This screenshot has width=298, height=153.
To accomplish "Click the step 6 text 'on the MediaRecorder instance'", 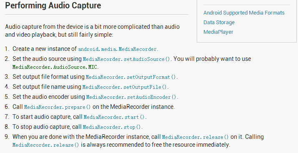I will [x=134, y=107].
